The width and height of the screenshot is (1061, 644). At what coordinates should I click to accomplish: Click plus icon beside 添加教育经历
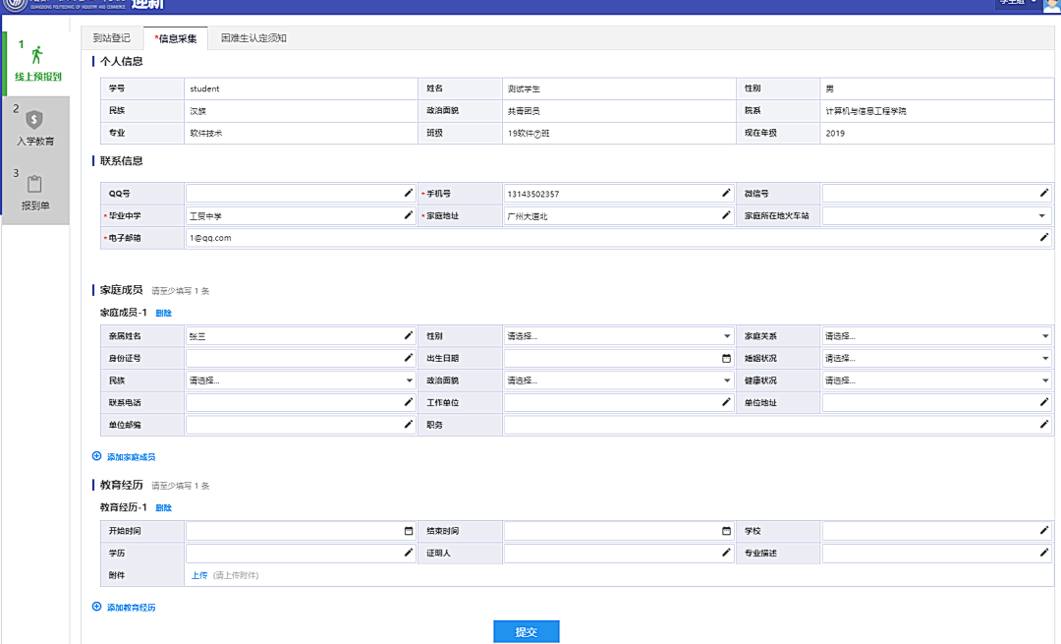96,607
